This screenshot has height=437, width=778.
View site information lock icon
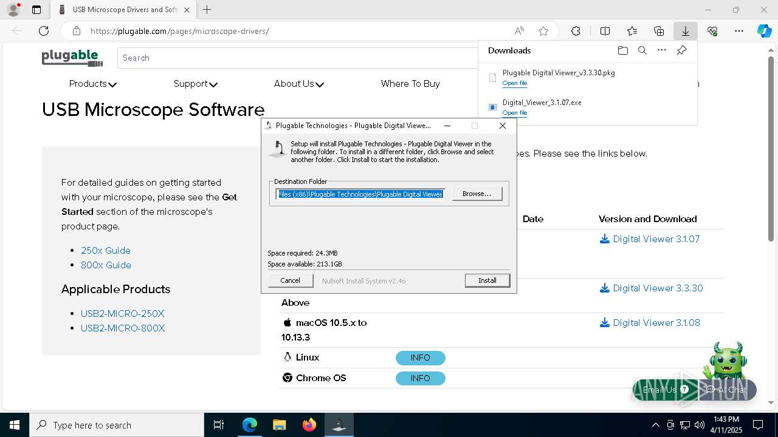[x=76, y=31]
